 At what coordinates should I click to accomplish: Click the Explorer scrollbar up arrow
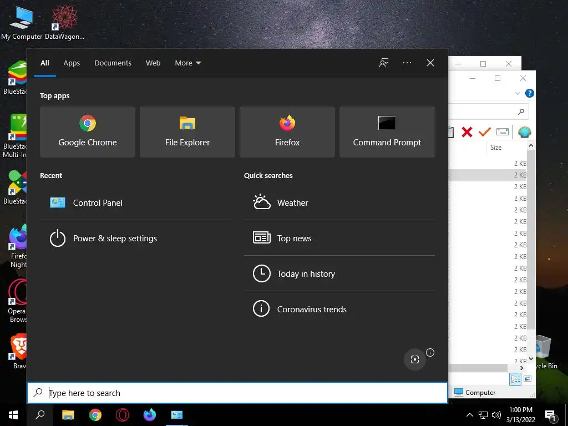531,146
